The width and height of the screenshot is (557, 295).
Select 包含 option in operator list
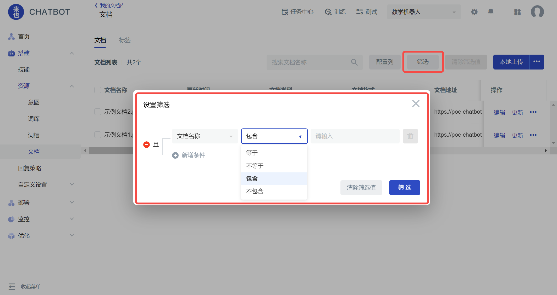(x=274, y=179)
